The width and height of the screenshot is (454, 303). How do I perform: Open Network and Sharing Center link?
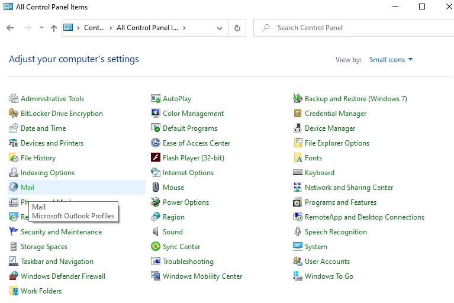349,187
